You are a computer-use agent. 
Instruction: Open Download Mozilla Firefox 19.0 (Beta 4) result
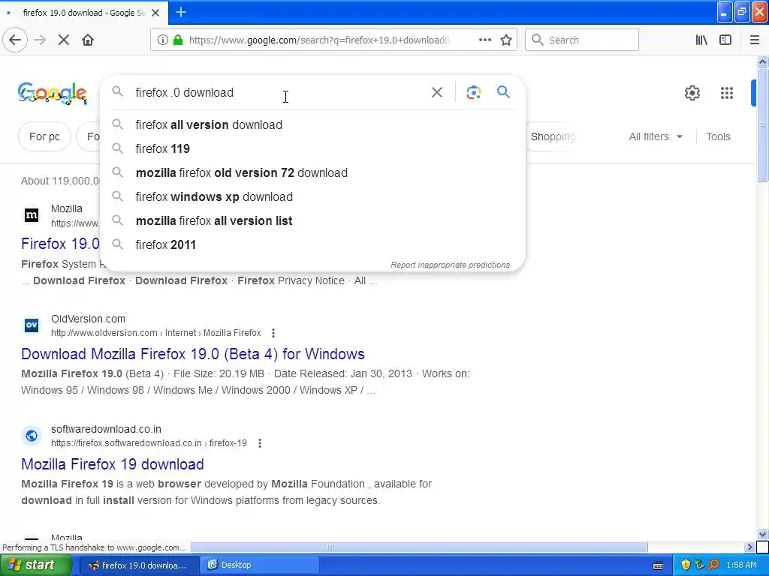coord(193,354)
